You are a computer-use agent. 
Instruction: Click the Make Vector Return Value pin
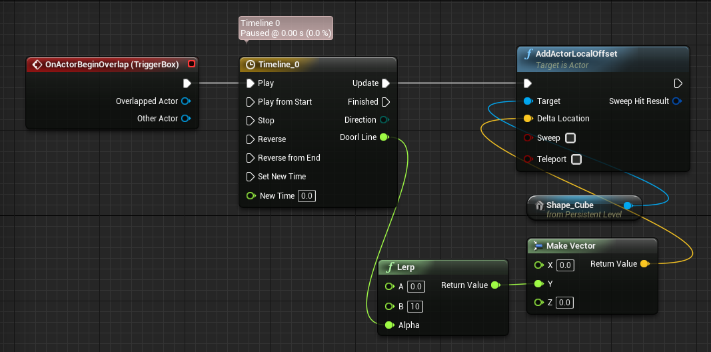point(644,263)
